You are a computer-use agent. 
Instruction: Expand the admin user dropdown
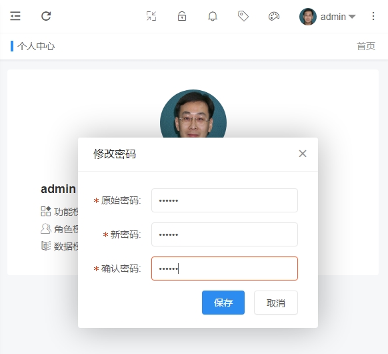coord(338,17)
